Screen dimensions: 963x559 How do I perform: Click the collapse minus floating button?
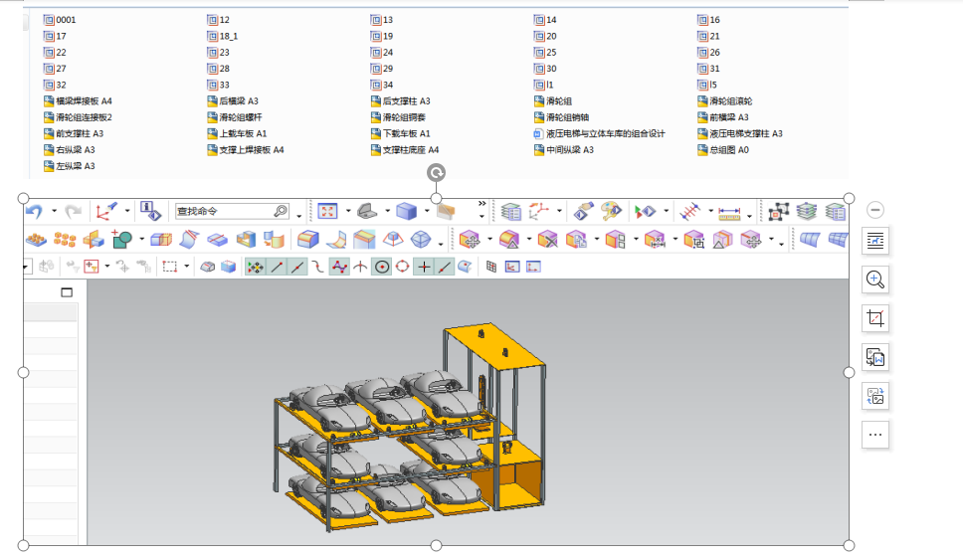click(x=875, y=210)
